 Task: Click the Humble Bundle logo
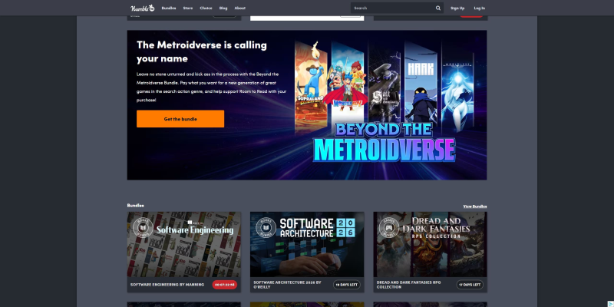[x=143, y=8]
